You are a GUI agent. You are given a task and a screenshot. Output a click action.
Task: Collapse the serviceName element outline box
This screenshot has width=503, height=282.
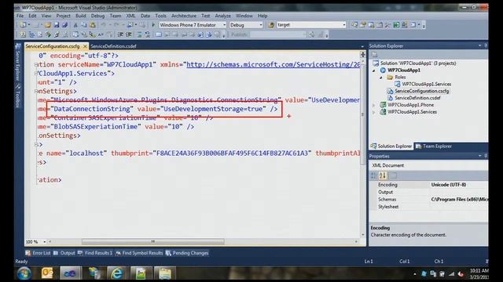pyautogui.click(x=36, y=64)
